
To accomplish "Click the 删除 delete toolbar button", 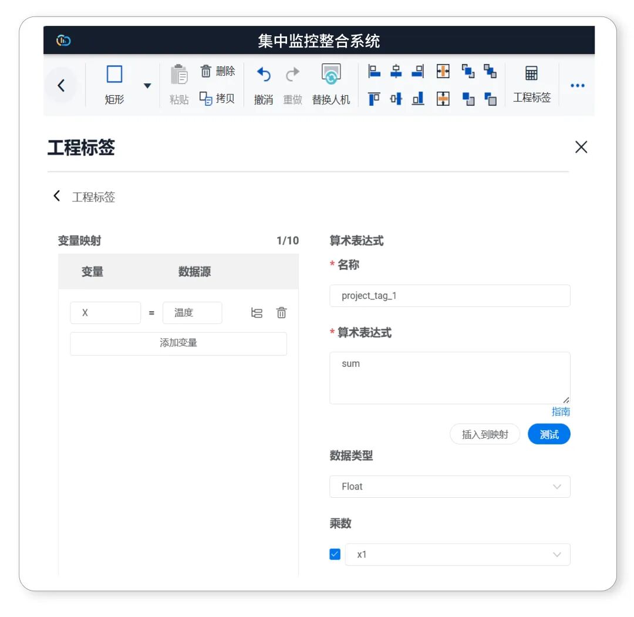I will click(218, 71).
